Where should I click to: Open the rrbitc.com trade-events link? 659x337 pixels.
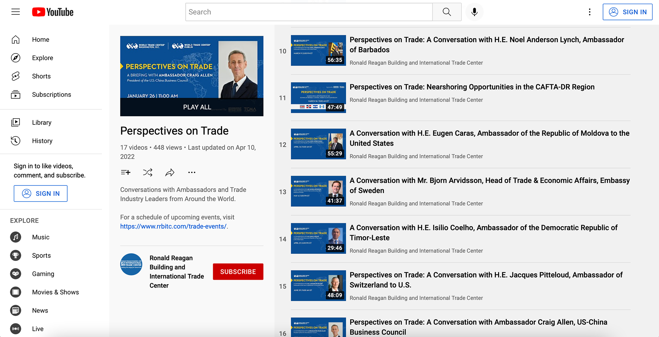click(173, 226)
